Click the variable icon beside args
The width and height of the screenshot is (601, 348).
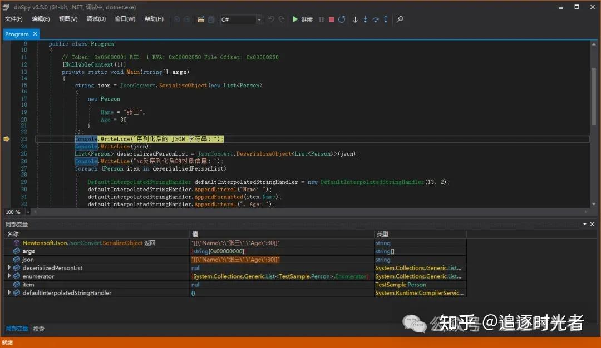[x=17, y=251]
